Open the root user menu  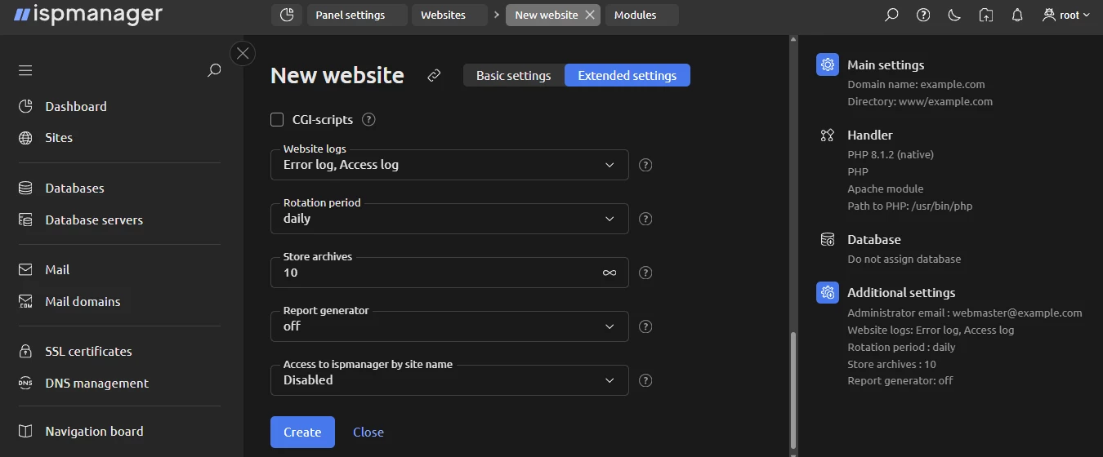[1066, 15]
